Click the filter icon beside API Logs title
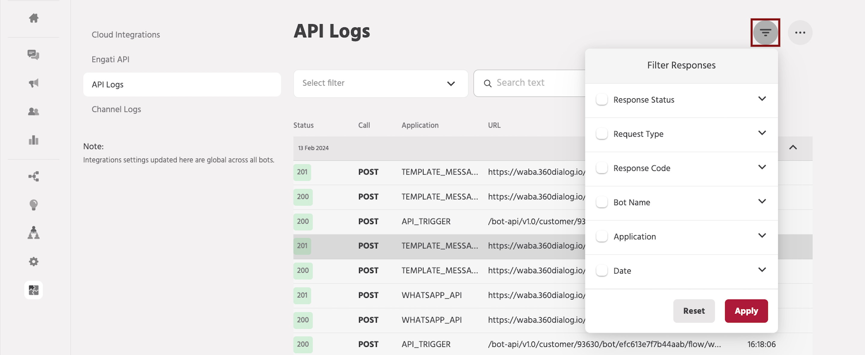This screenshot has width=865, height=355. tap(765, 32)
